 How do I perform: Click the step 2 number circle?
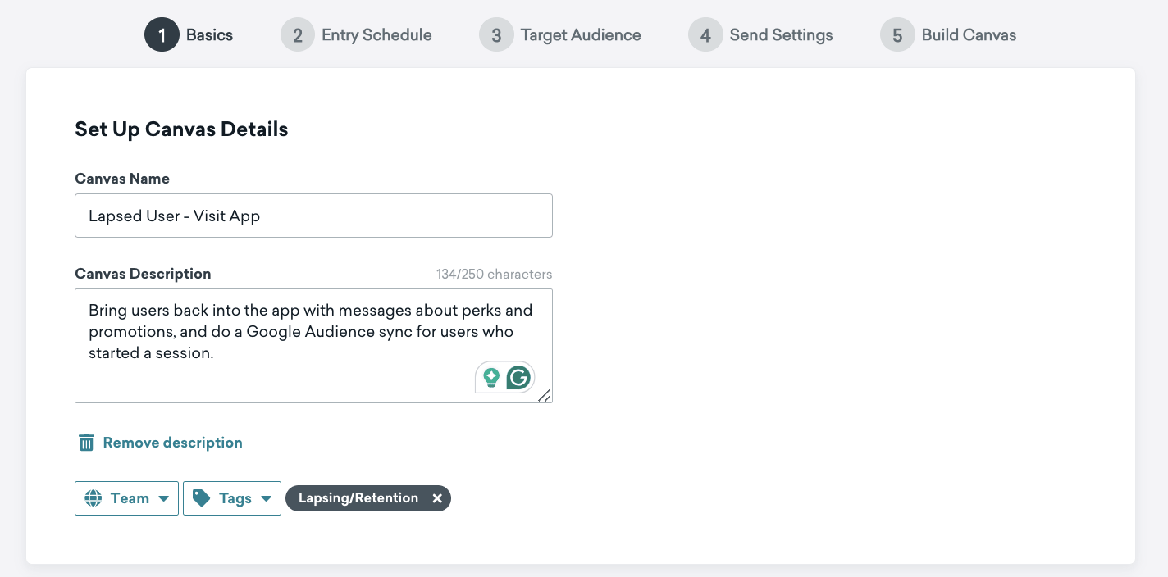pos(298,35)
